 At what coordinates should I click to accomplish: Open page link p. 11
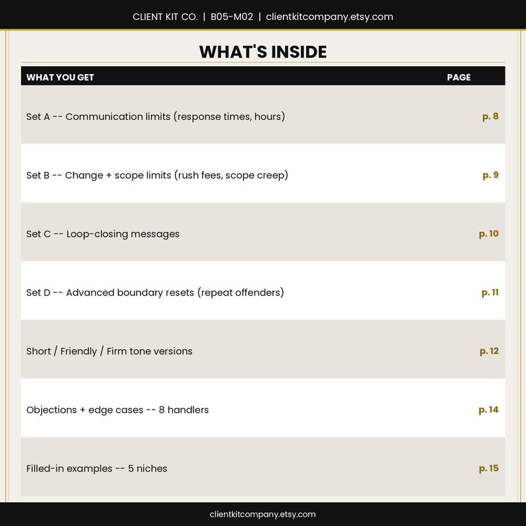(490, 293)
